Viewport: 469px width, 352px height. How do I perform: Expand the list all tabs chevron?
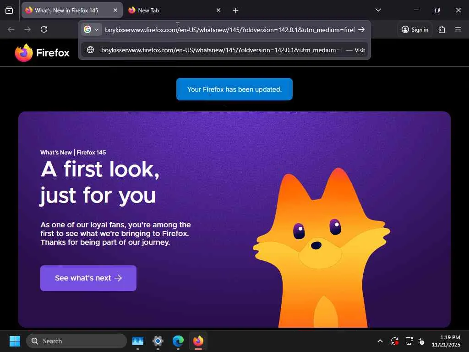point(378,10)
